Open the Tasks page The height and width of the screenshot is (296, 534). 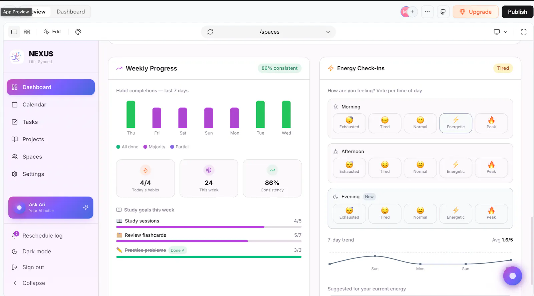(51, 122)
